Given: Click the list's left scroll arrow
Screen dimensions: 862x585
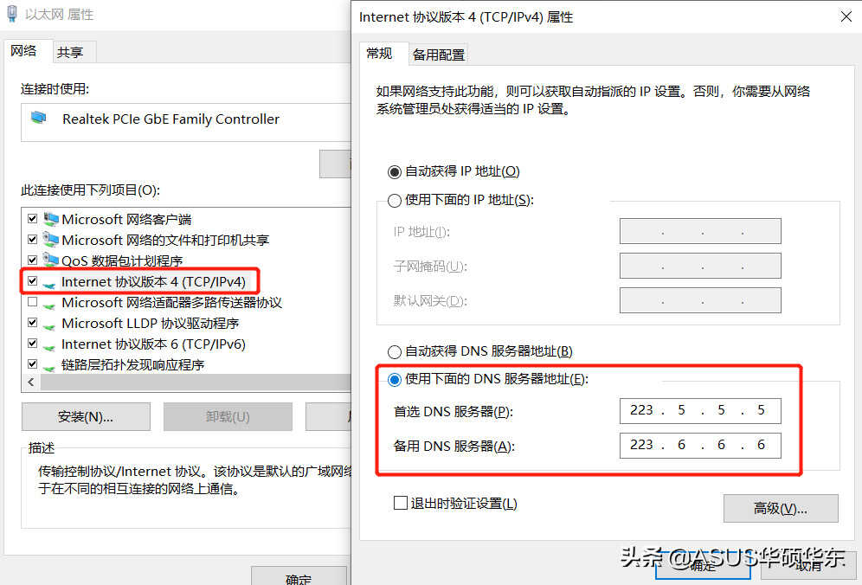Looking at the screenshot, I should (x=31, y=382).
